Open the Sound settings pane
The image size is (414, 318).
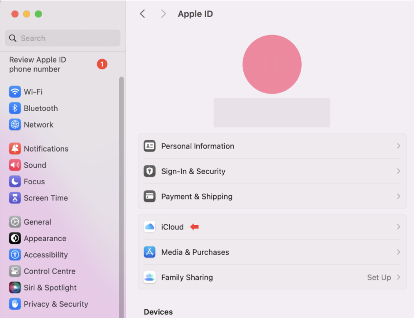pyautogui.click(x=35, y=165)
